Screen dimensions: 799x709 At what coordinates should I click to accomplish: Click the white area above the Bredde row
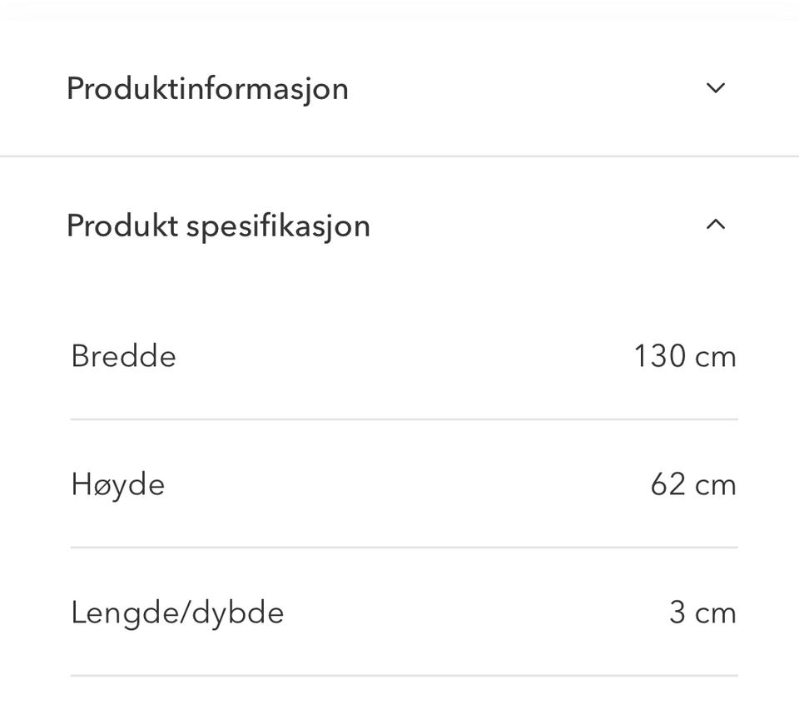(x=399, y=291)
